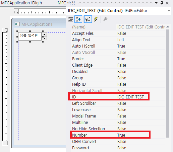Switch to Categorized view icon
The image size is (173, 152).
click(70, 19)
